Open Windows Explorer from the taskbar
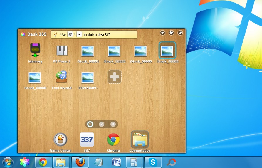Viewport: 262px width, 168px height. pyautogui.click(x=61, y=162)
